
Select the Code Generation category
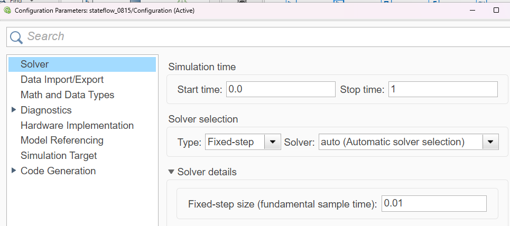(58, 171)
